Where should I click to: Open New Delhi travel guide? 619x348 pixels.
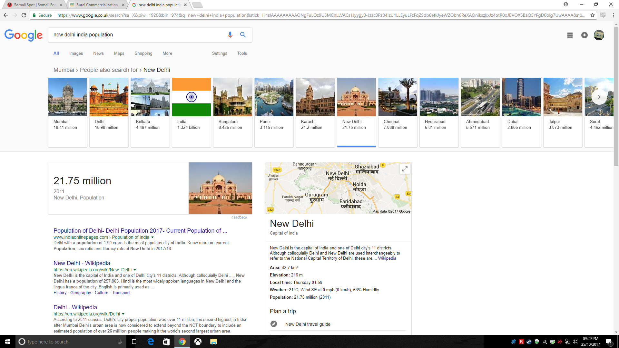(308, 324)
